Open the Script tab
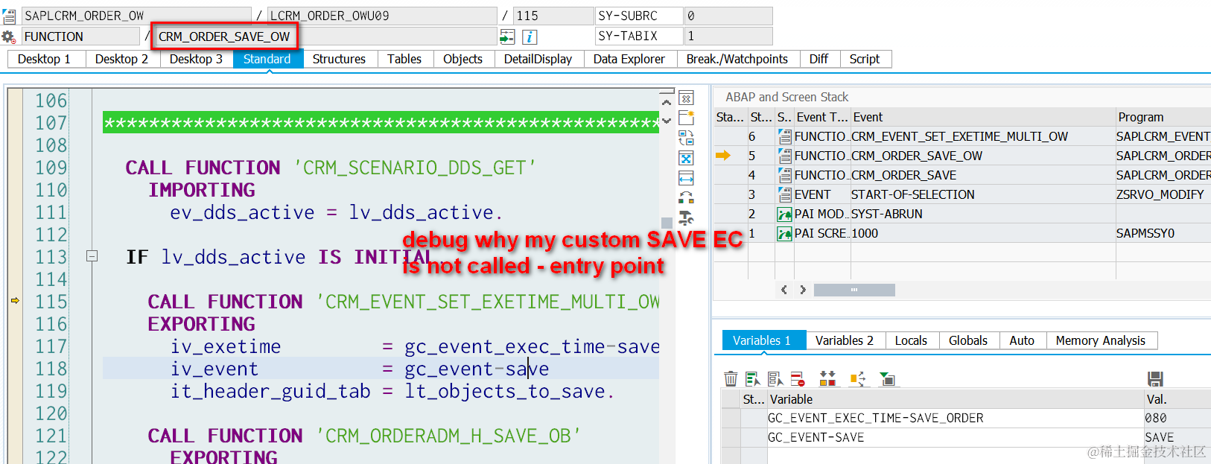 tap(865, 59)
